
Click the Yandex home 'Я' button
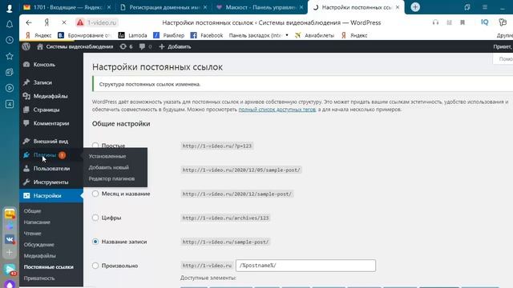tap(46, 22)
